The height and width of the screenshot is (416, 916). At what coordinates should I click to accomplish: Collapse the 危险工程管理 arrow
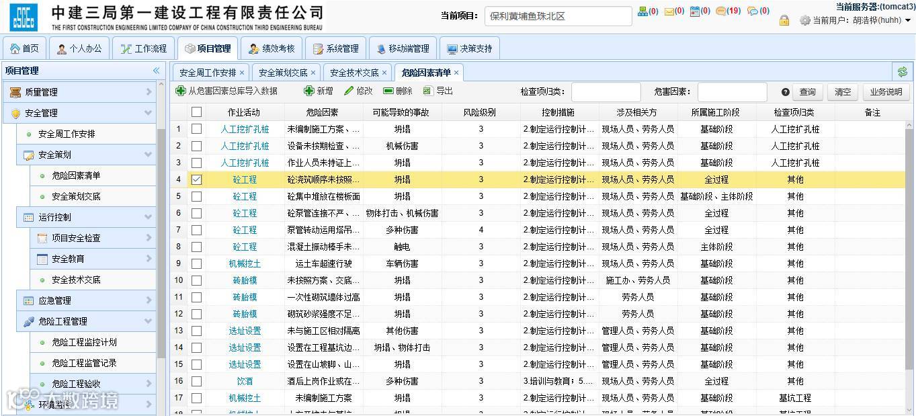[x=149, y=321]
